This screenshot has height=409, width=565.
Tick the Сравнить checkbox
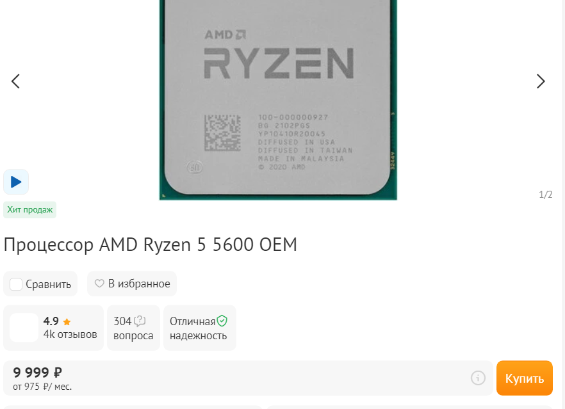pos(16,284)
